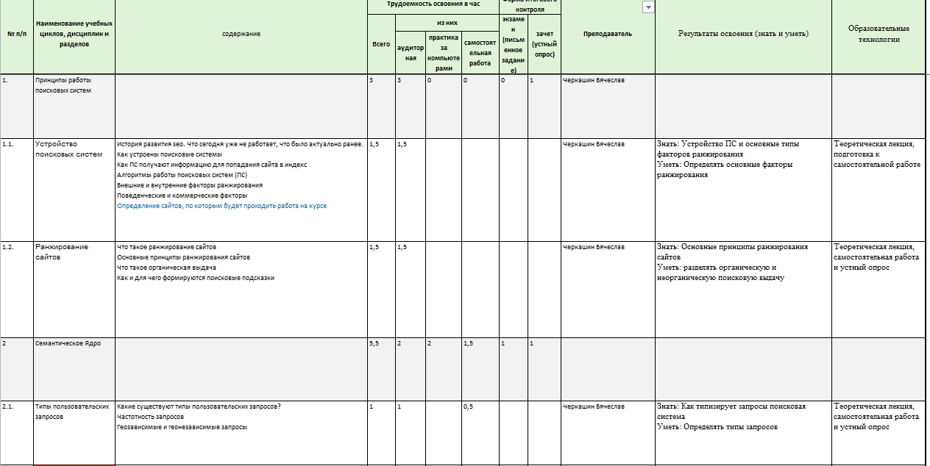
Task: Select cell 'Устройство поисковых систем'
Action: 74,189
